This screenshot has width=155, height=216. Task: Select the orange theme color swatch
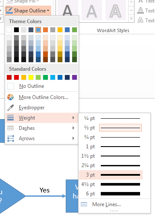point(45,30)
